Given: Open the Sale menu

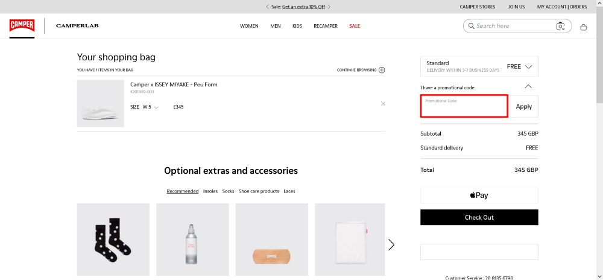Looking at the screenshot, I should click(x=355, y=26).
